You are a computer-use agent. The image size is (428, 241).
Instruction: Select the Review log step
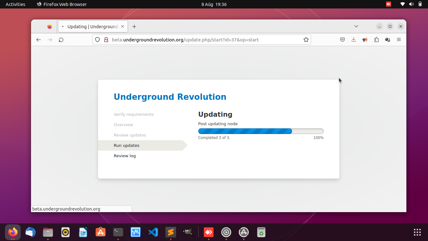click(x=125, y=156)
